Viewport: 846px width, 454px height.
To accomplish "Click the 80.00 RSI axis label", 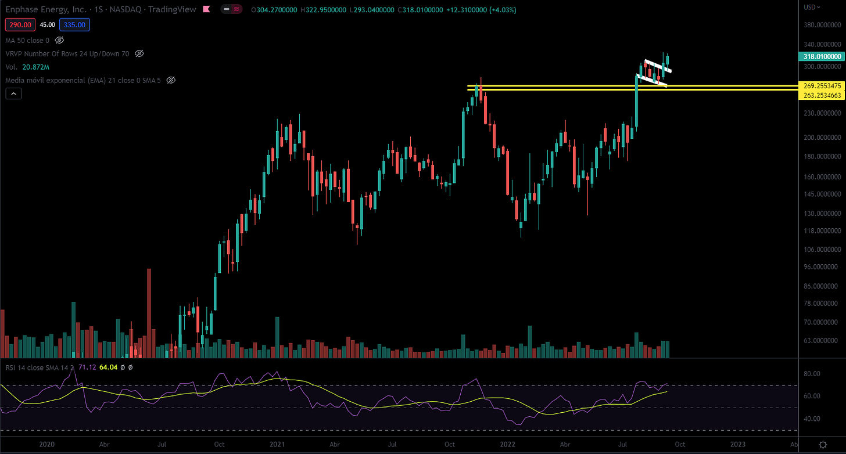I will [812, 374].
